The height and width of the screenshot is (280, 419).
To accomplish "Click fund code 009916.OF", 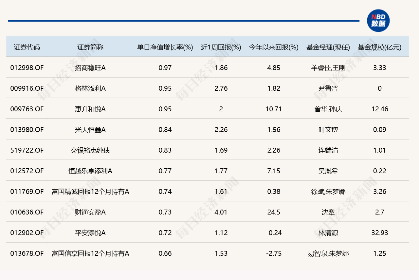I will [x=27, y=88].
